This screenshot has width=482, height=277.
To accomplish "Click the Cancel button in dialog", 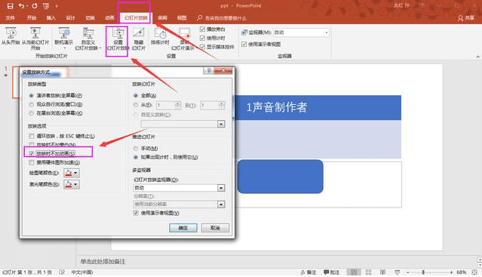I will coord(215,228).
